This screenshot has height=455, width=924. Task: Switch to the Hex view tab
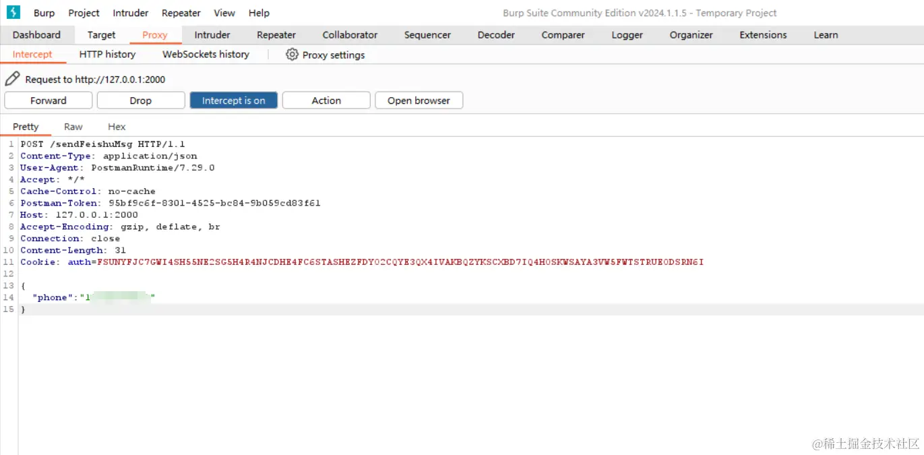coord(117,127)
